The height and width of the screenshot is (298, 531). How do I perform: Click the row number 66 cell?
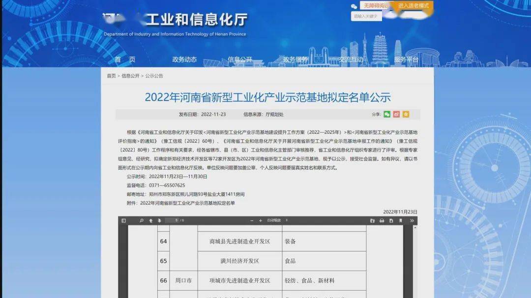click(x=164, y=280)
